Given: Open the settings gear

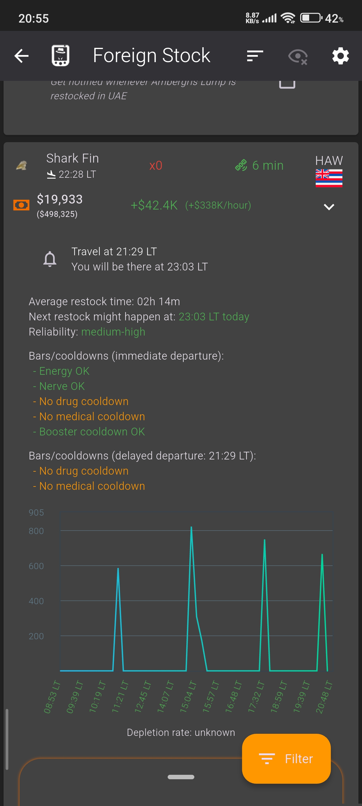Looking at the screenshot, I should [x=340, y=56].
